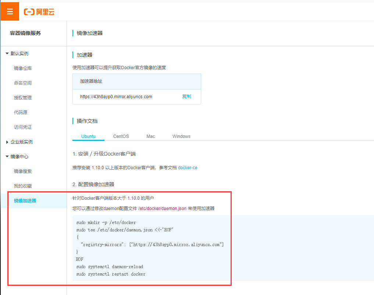
Task: Switch to the Mac tab
Action: [x=150, y=136]
